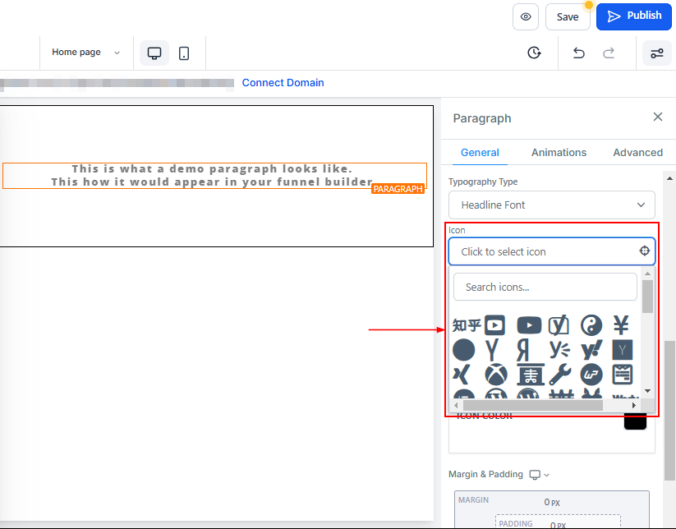Switch to mobile view mode

point(184,53)
